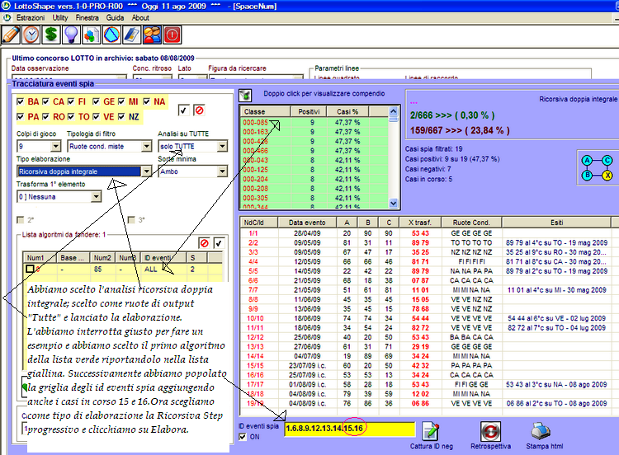Image resolution: width=619 pixels, height=455 pixels.
Task: Click the Data evento column header
Action: 307,223
